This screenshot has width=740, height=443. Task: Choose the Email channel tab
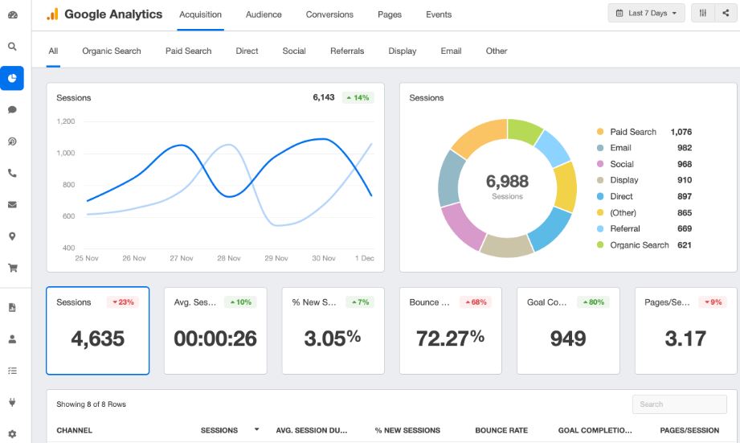(x=451, y=51)
